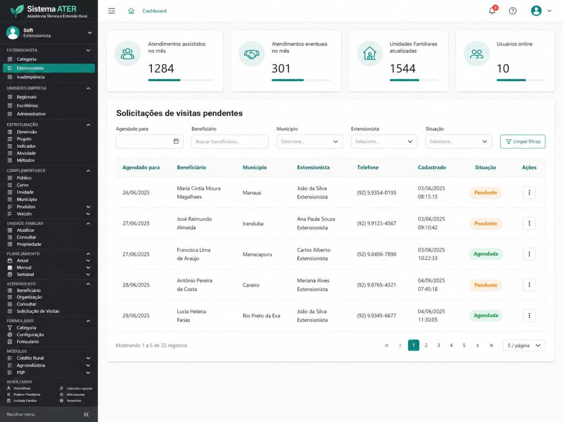Image resolution: width=563 pixels, height=422 pixels.
Task: Open the Extensionista filter dropdown
Action: coord(384,142)
